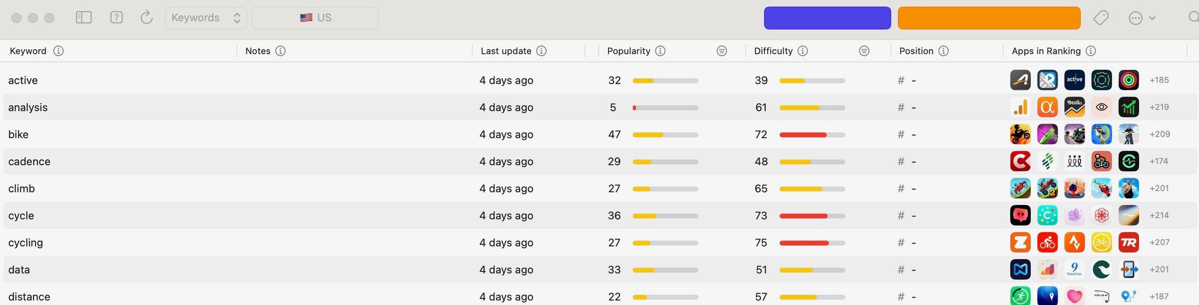Viewport: 1199px width, 305px height.
Task: Open the Strava app icon in cycling row
Action: pyautogui.click(x=1074, y=242)
